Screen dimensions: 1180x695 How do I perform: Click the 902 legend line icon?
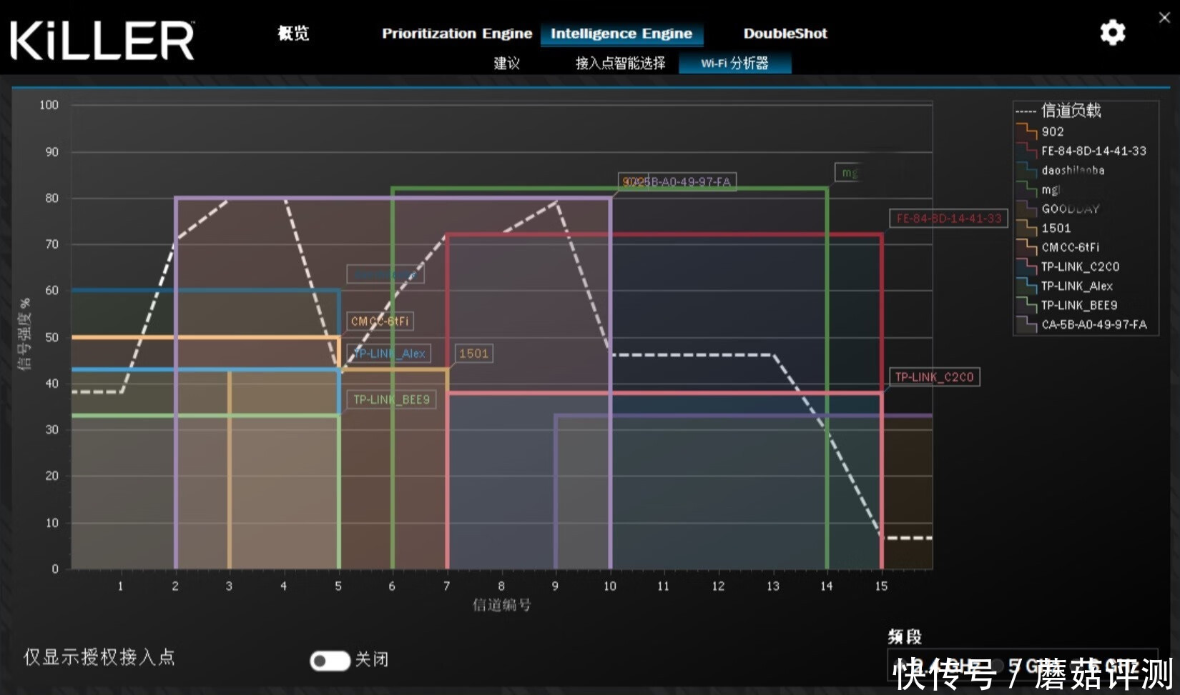click(1026, 131)
